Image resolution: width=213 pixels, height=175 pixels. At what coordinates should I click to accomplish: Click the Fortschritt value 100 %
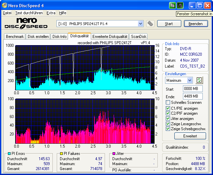click(x=200, y=158)
